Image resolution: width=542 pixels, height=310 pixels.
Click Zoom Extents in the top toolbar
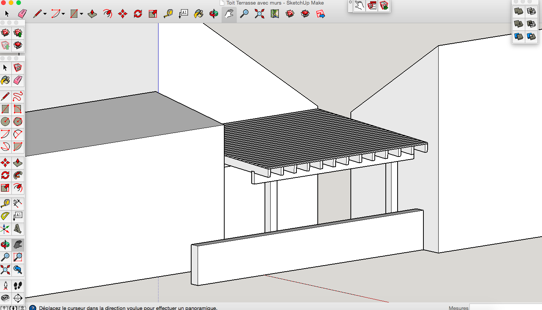(259, 14)
